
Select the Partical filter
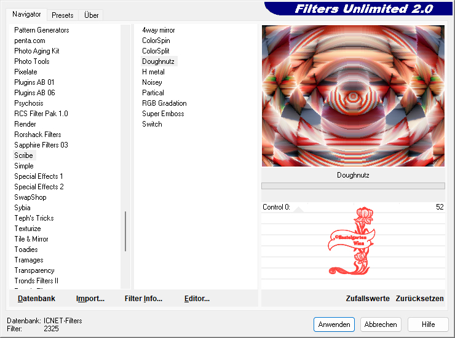pyautogui.click(x=153, y=93)
